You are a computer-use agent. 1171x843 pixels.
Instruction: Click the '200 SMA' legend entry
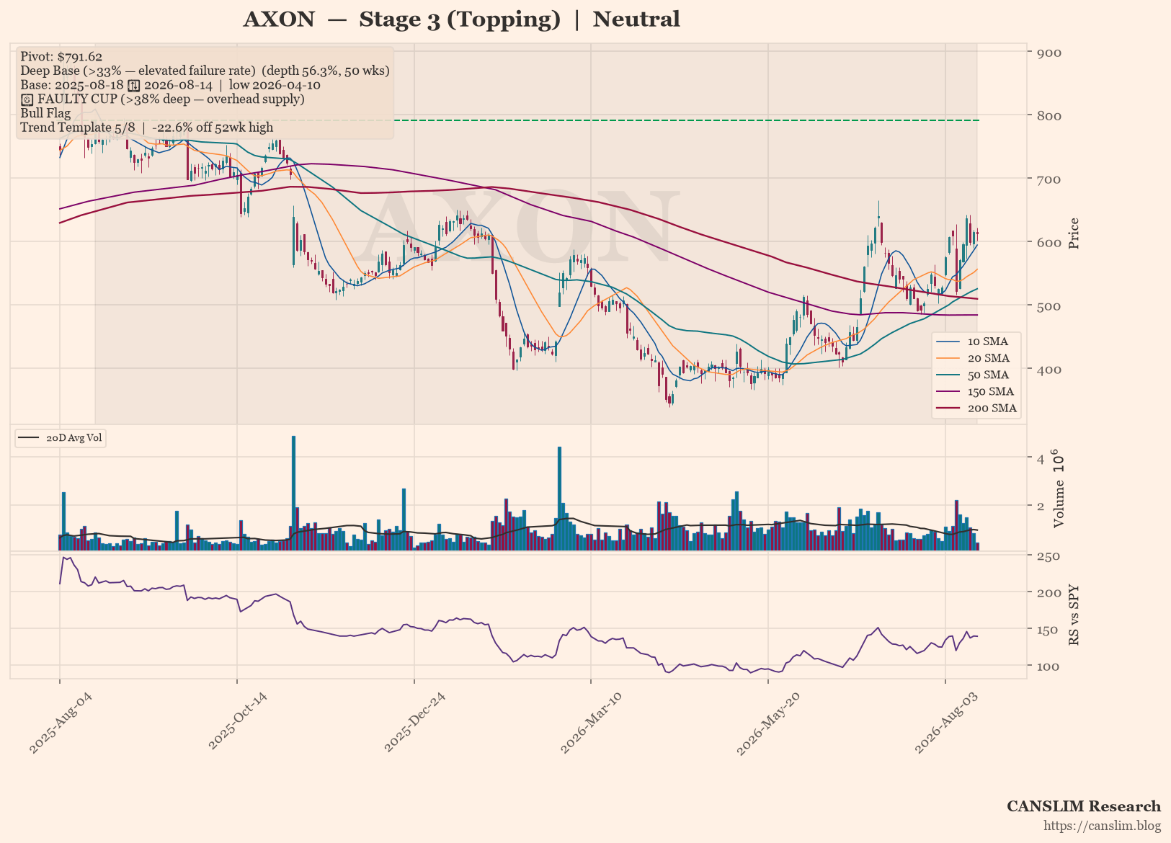coord(976,408)
